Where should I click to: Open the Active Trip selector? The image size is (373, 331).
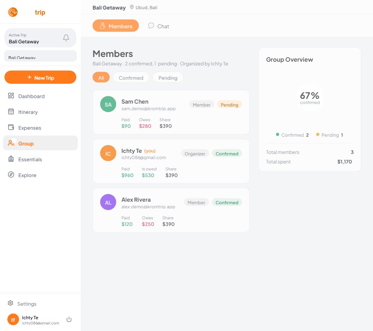tap(40, 38)
